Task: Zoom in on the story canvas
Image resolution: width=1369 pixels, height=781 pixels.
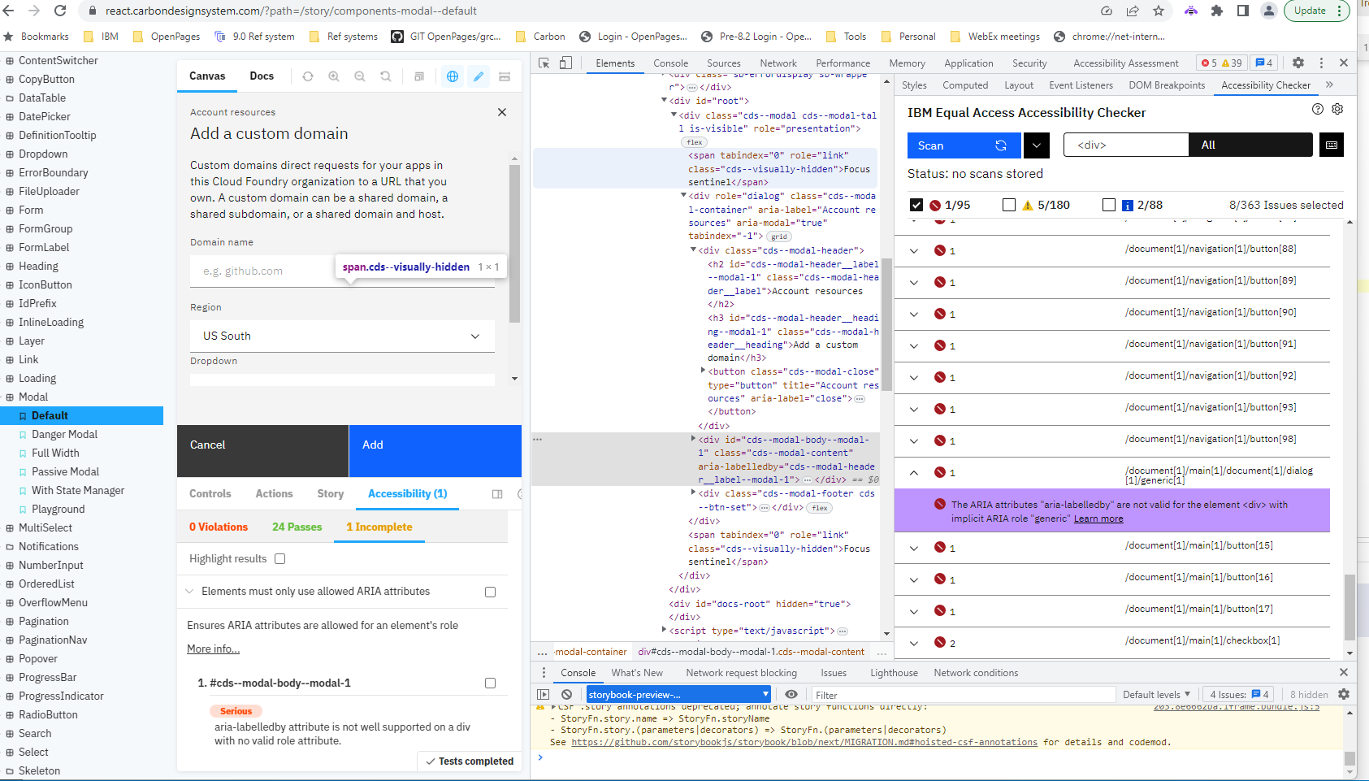Action: (x=334, y=76)
